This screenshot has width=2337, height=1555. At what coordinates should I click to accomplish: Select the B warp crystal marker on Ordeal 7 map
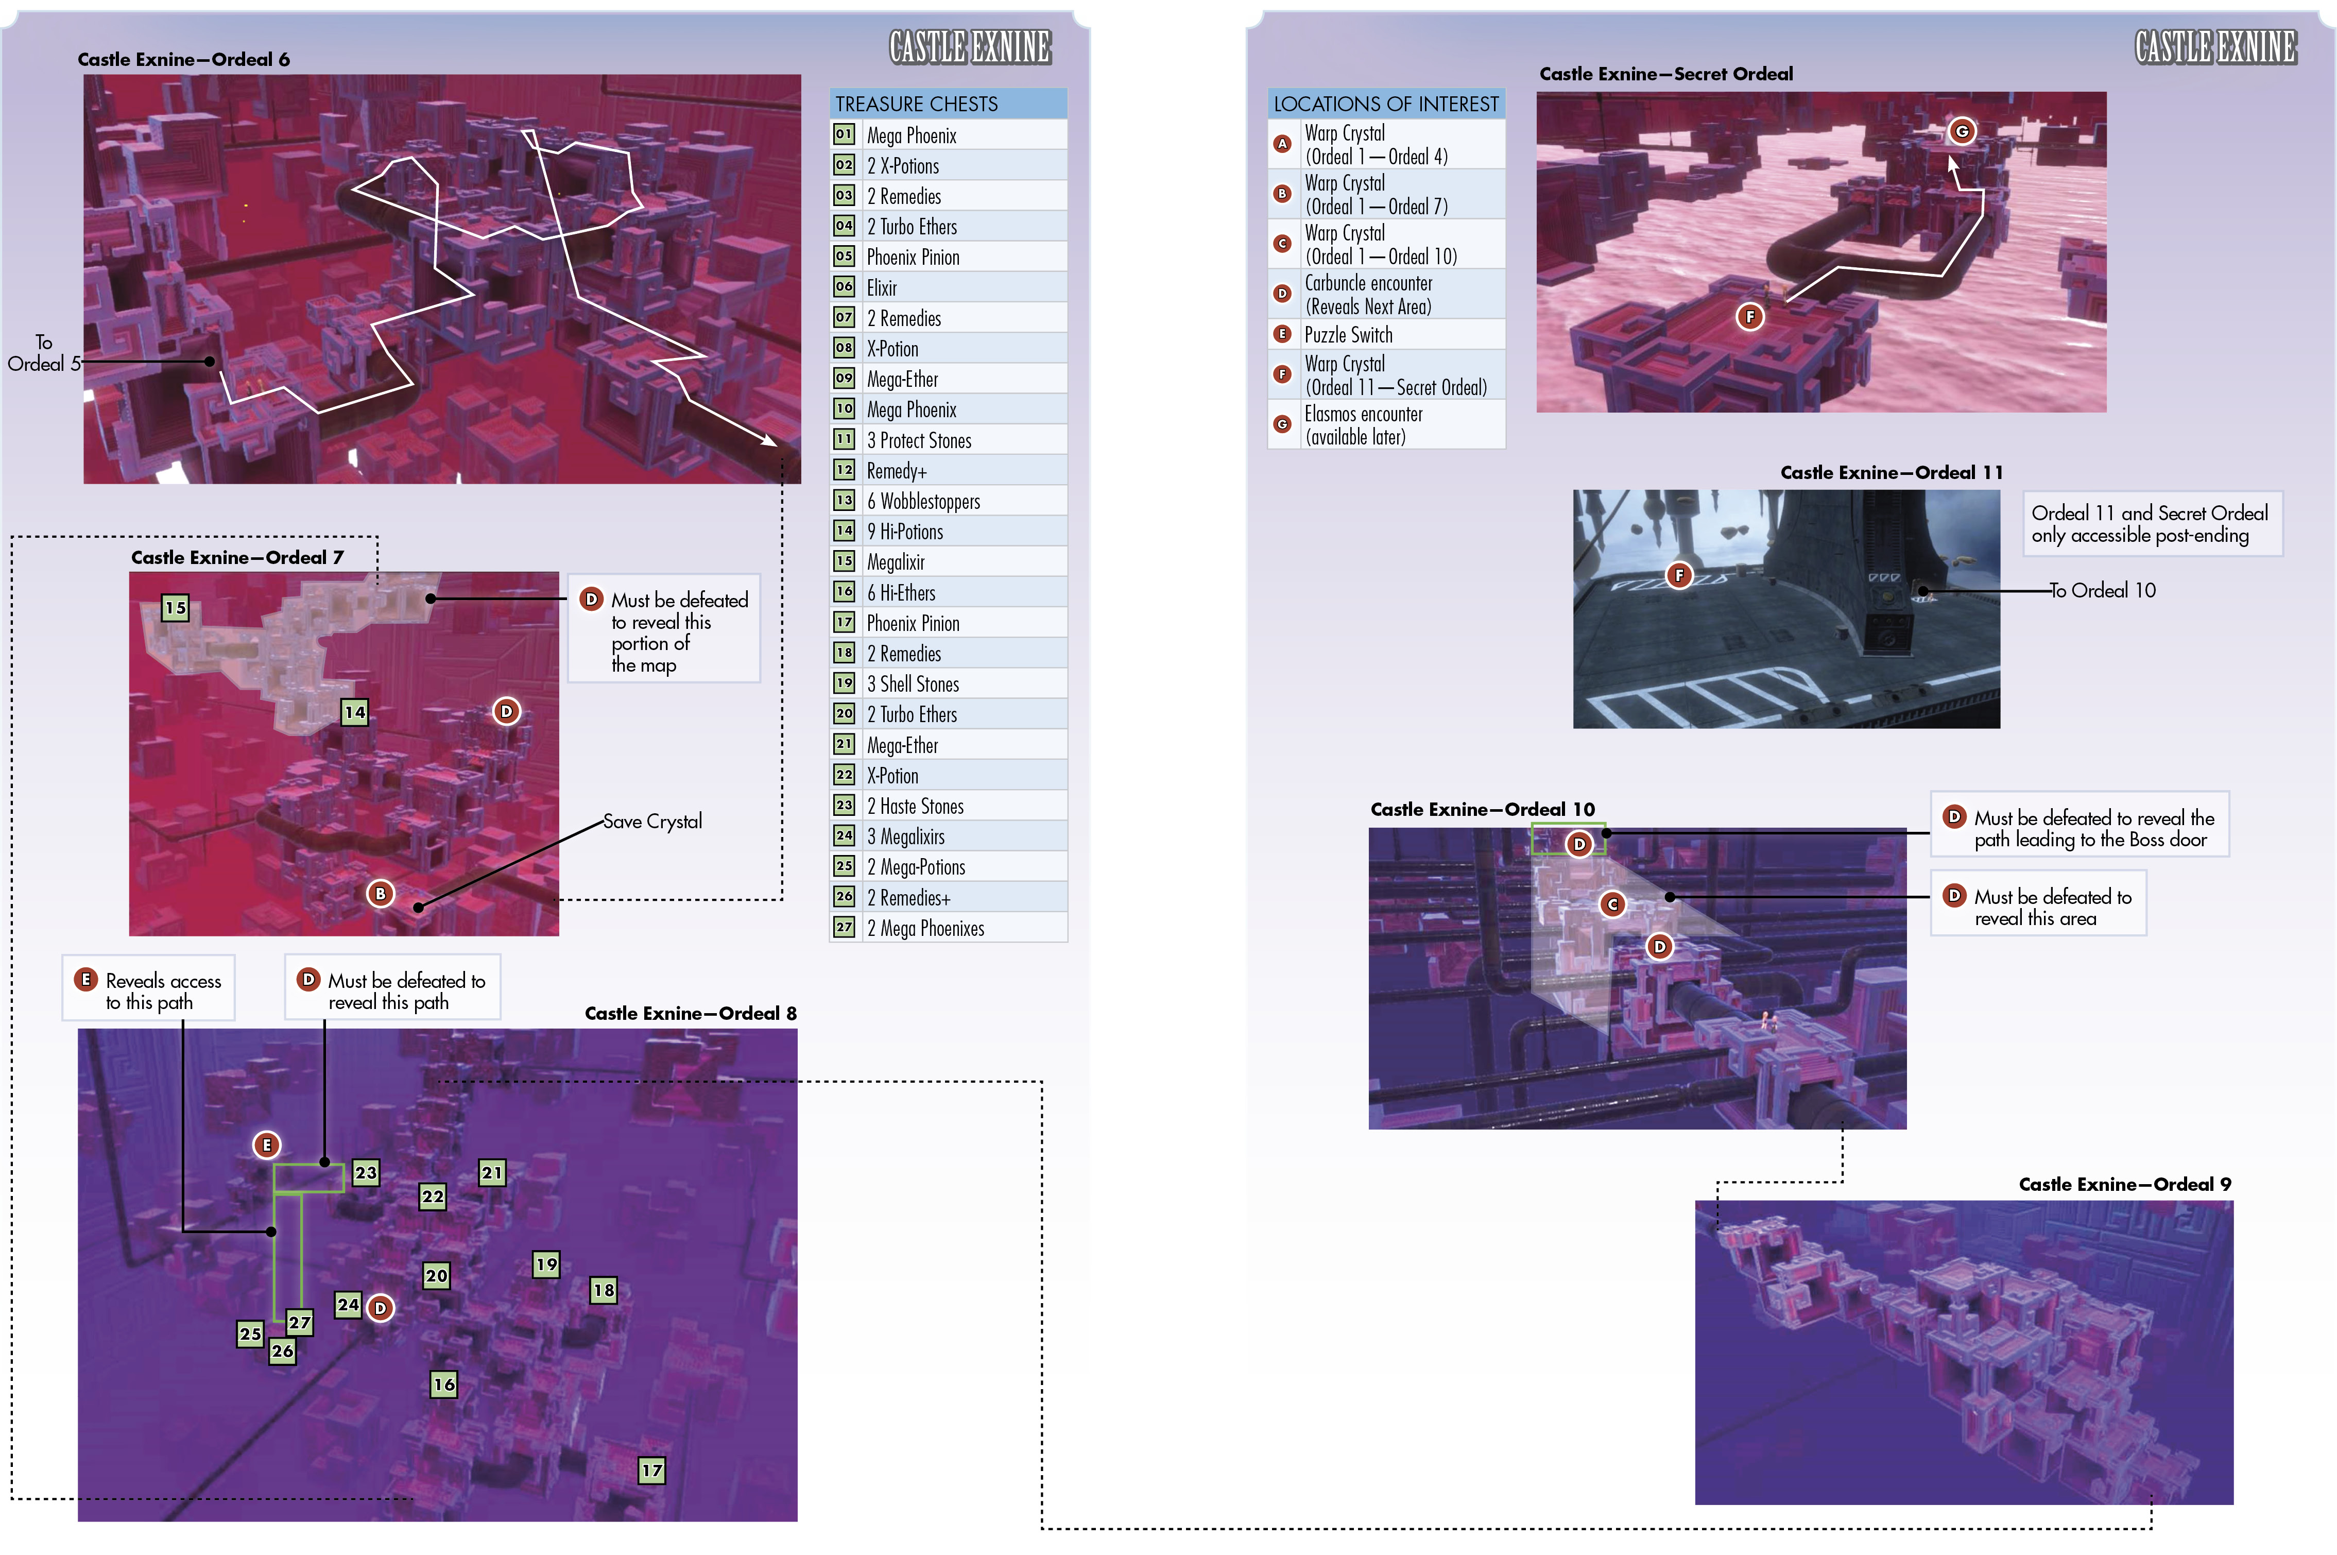tap(381, 894)
